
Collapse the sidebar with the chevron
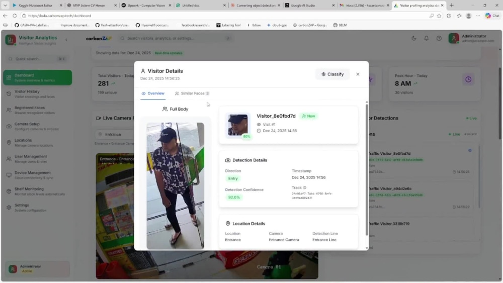tap(66, 40)
